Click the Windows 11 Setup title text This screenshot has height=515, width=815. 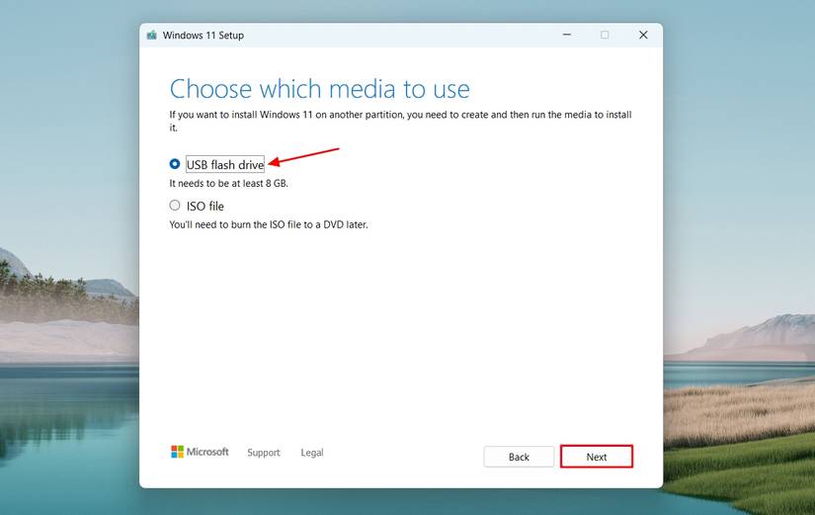204,35
